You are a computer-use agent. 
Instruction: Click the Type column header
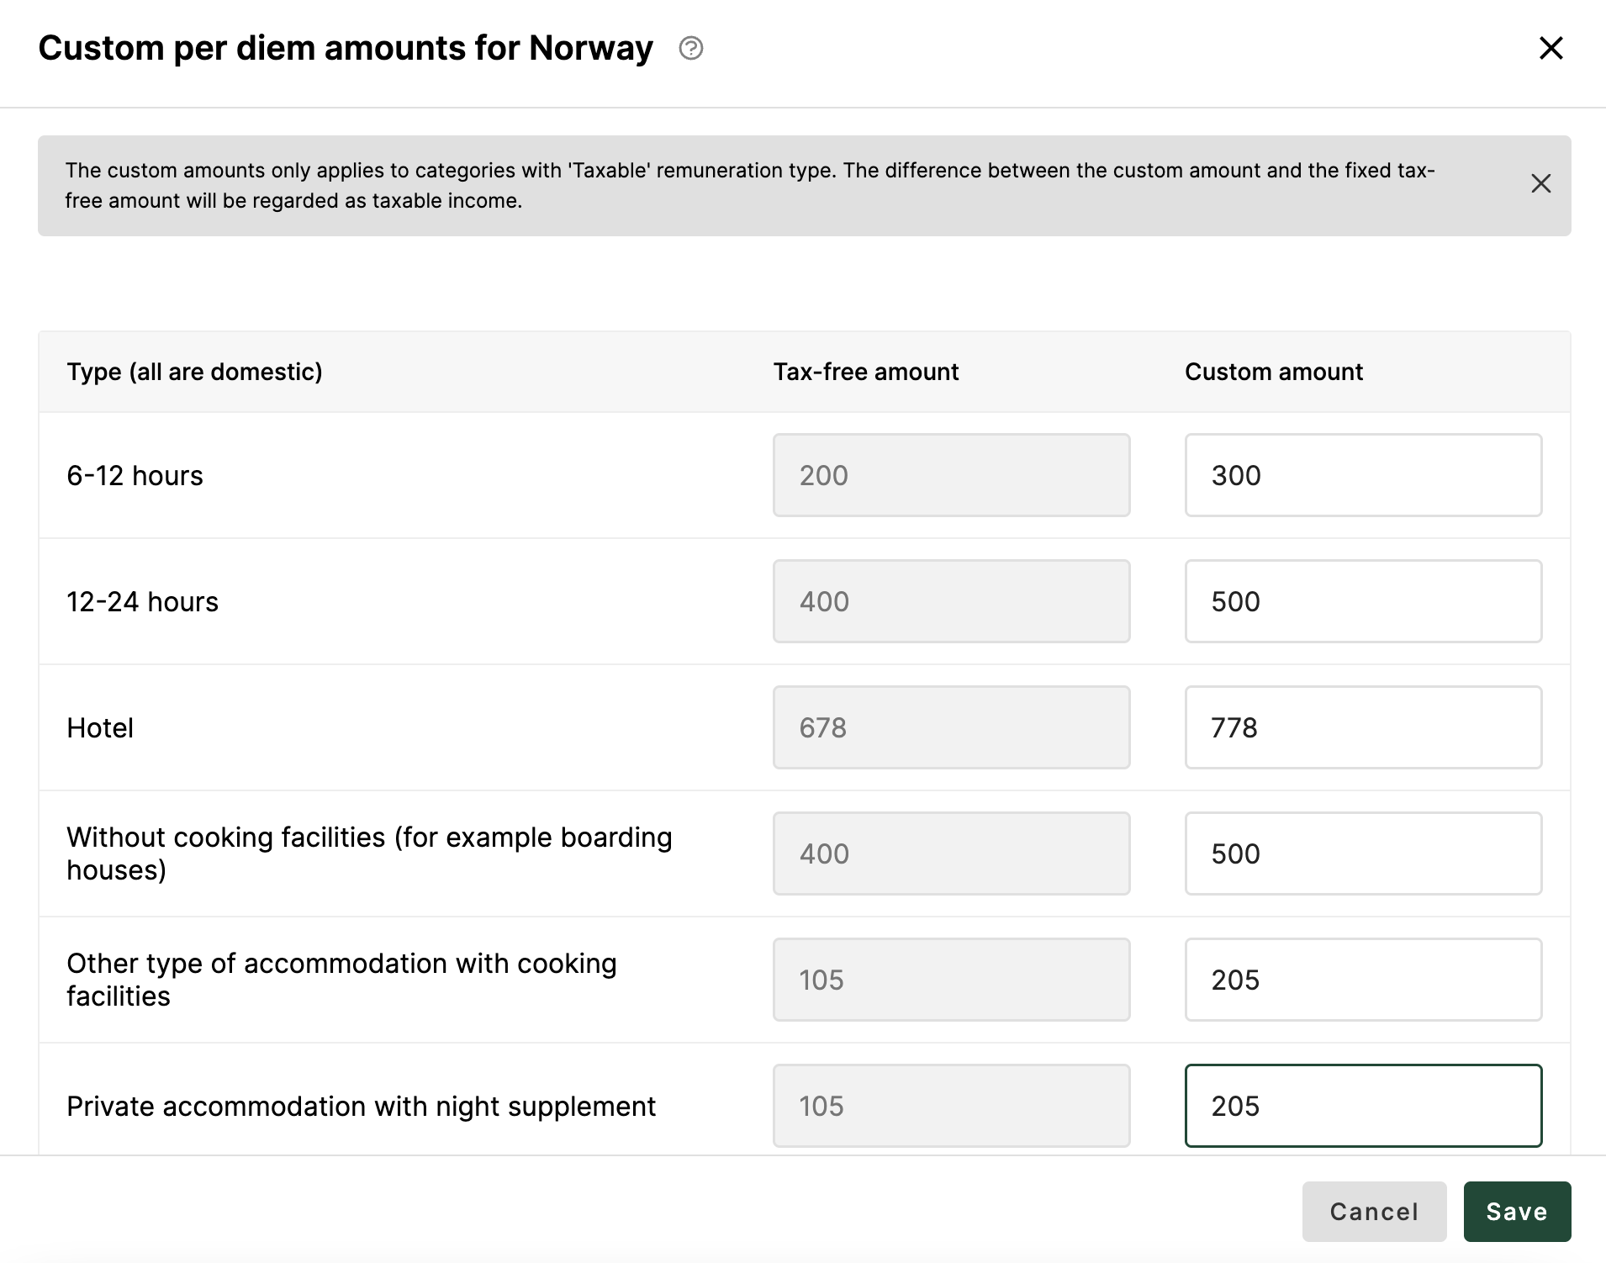pyautogui.click(x=195, y=371)
